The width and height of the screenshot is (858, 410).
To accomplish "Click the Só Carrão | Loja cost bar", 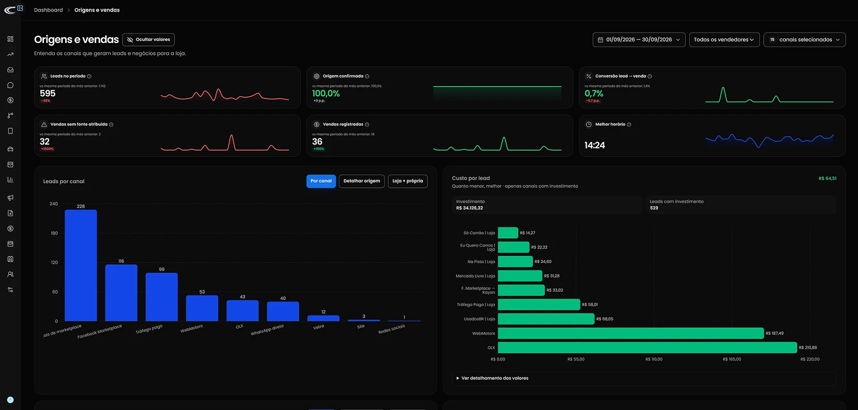I will [508, 233].
